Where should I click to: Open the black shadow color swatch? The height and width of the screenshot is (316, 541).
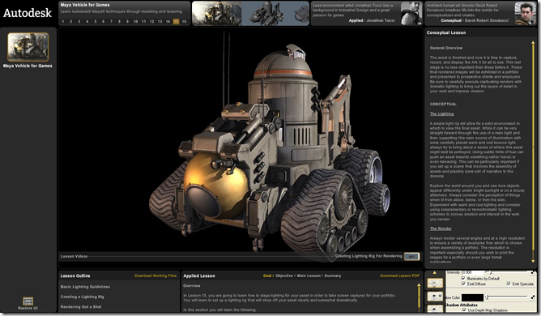[x=472, y=297]
